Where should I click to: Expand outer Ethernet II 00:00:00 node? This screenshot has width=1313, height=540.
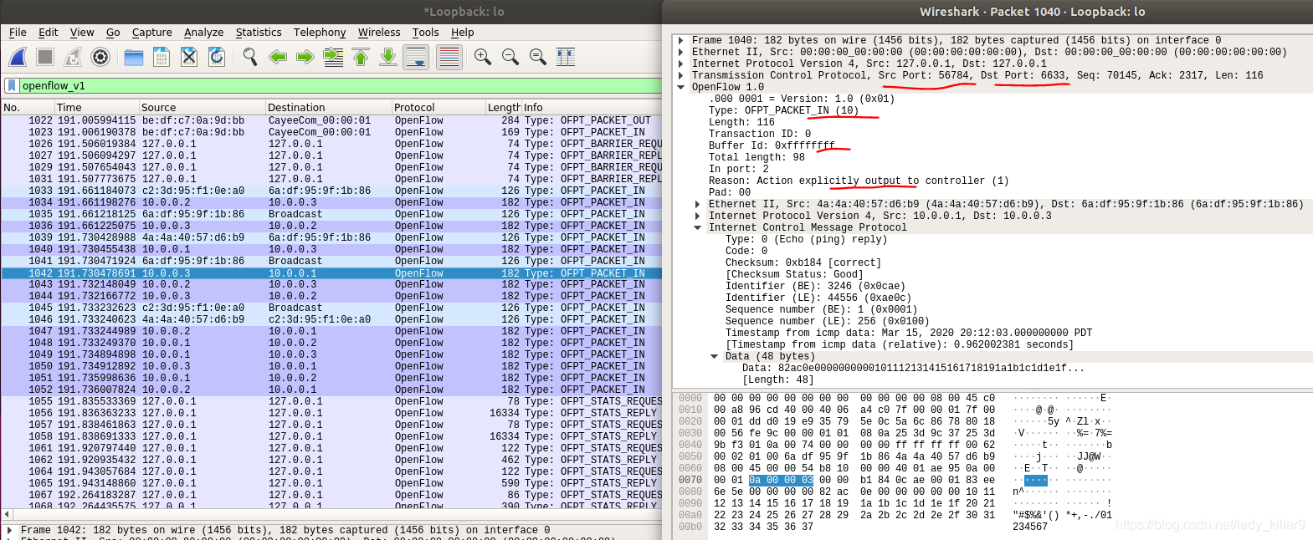click(x=681, y=52)
